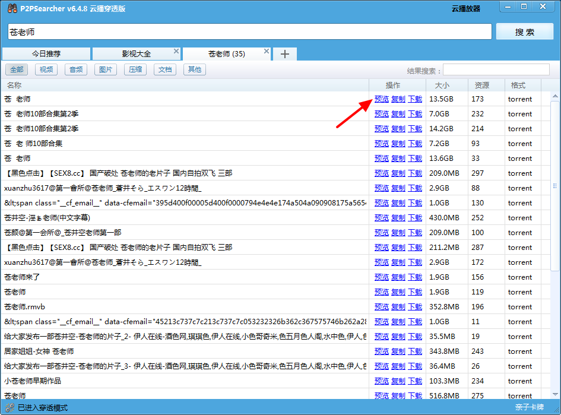This screenshot has width=561, height=415.
Task: Switch to the 影视大全 tab
Action: pyautogui.click(x=137, y=54)
